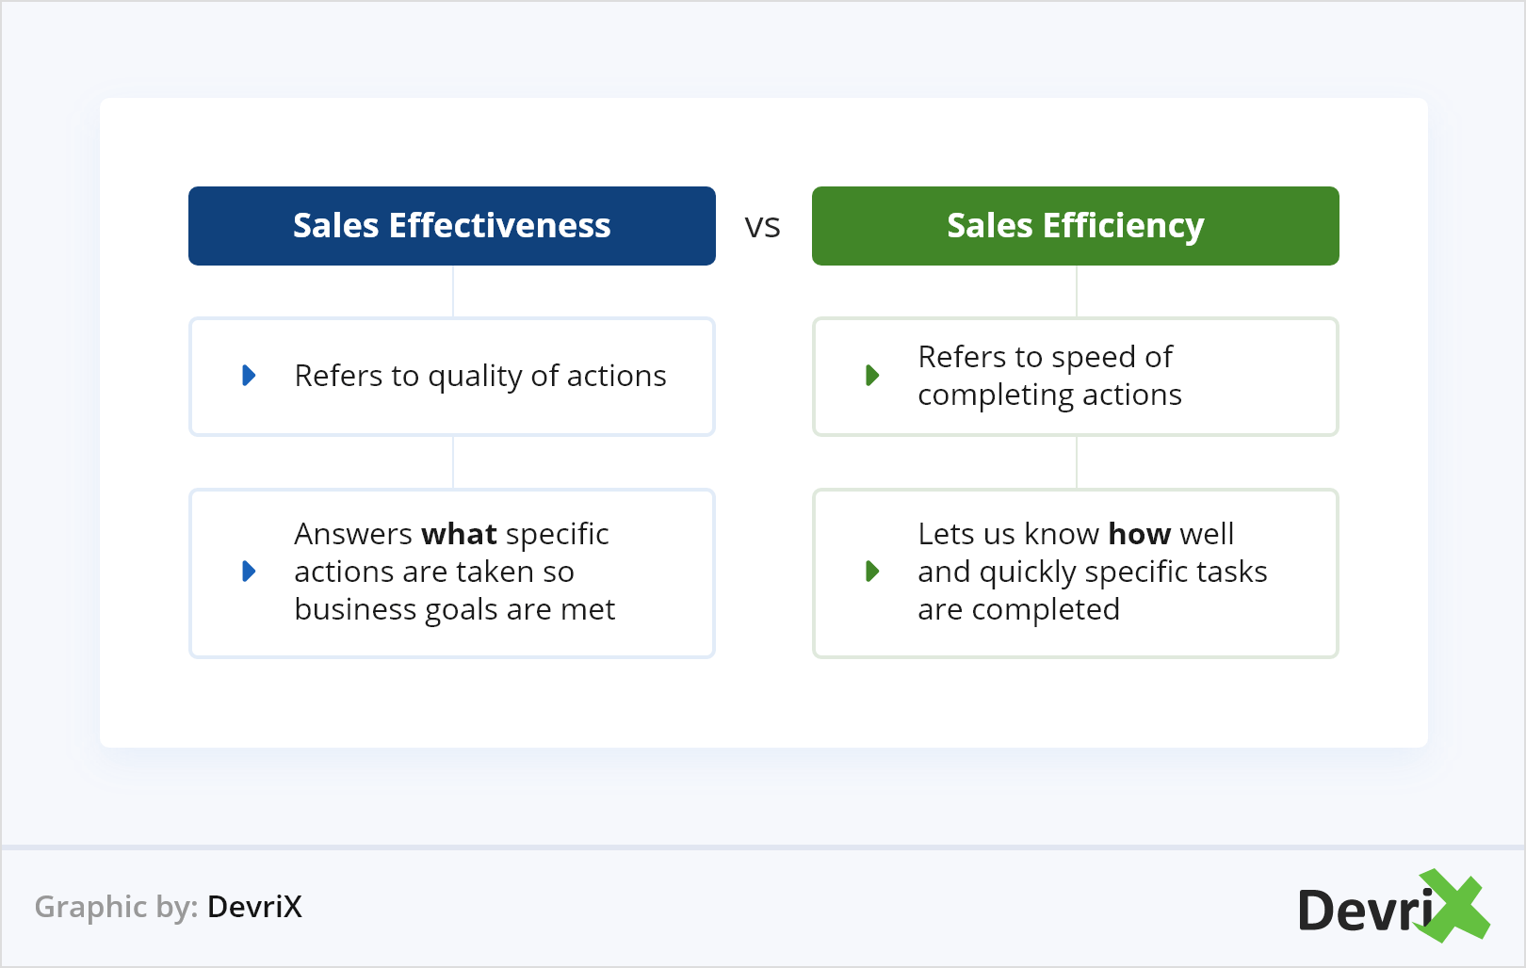Click the 'and quickly specific tasks' line
This screenshot has height=968, width=1526.
coord(1092,572)
